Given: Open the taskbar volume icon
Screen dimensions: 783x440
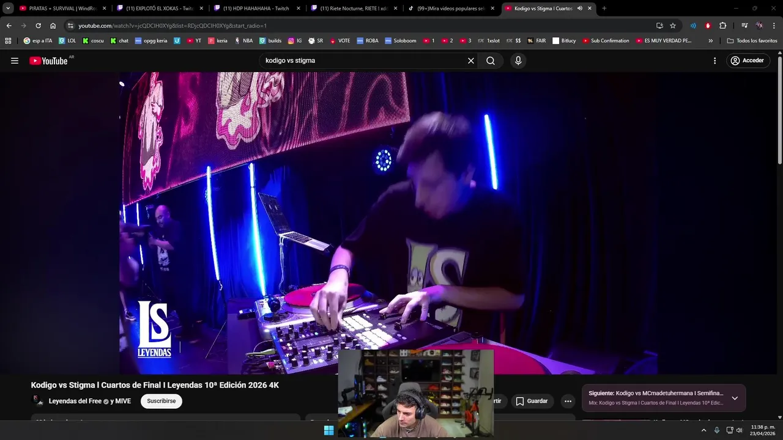Looking at the screenshot, I should [x=740, y=430].
